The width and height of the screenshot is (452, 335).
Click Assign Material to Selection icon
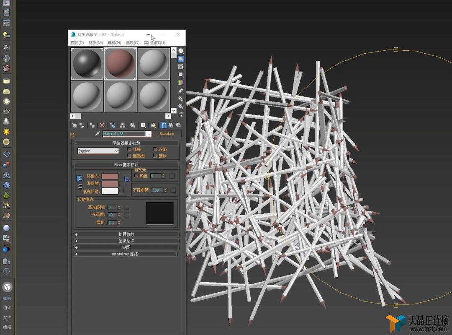tap(92, 125)
